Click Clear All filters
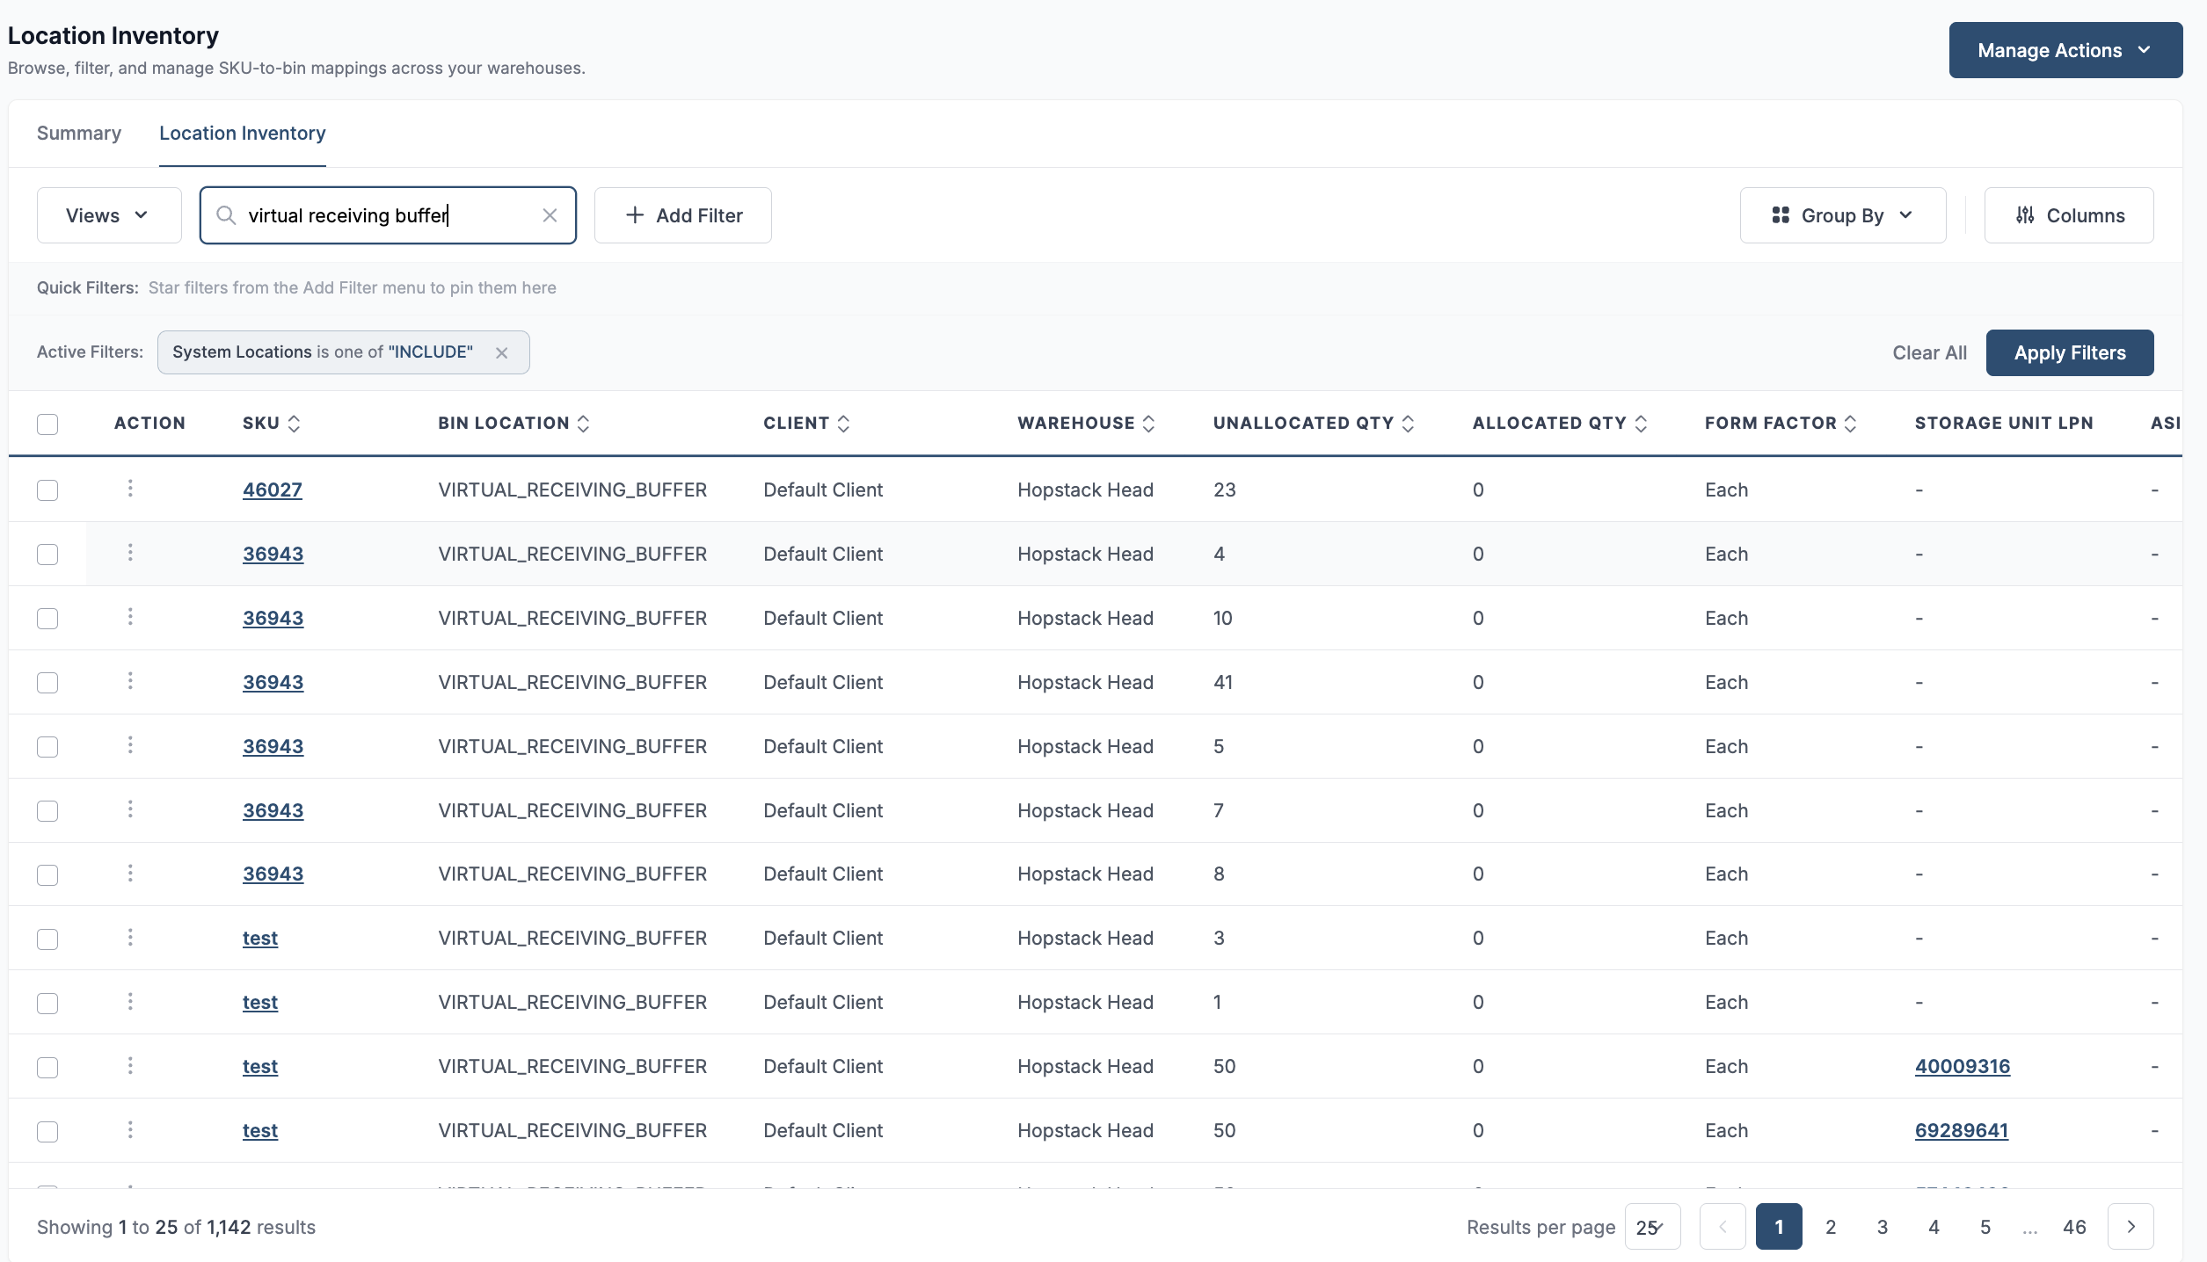Screen dimensions: 2207x1262 (x=1929, y=352)
